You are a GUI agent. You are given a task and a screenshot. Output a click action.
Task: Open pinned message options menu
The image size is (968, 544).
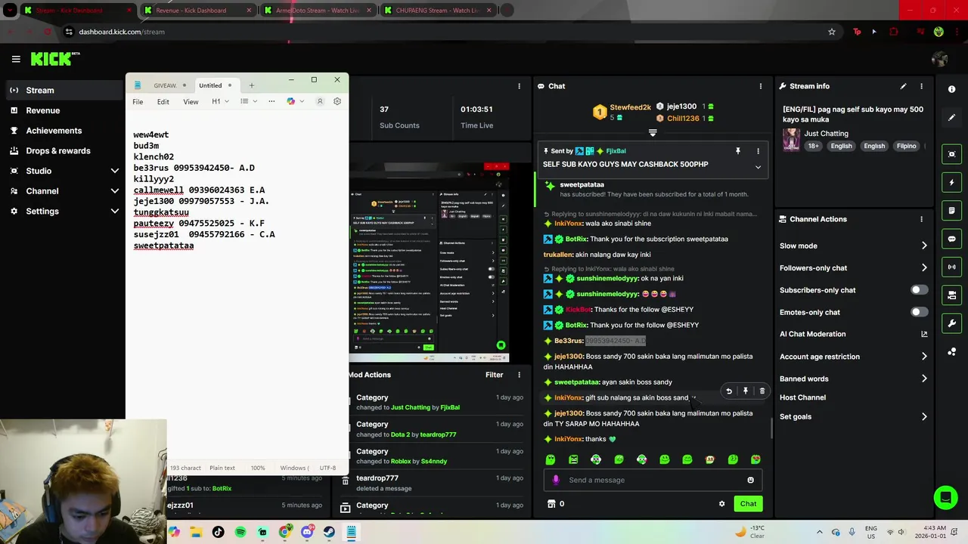(758, 151)
